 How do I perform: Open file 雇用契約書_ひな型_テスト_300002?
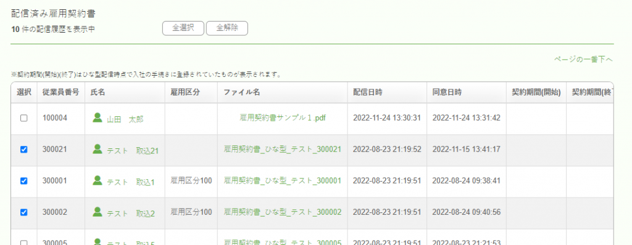pos(283,212)
